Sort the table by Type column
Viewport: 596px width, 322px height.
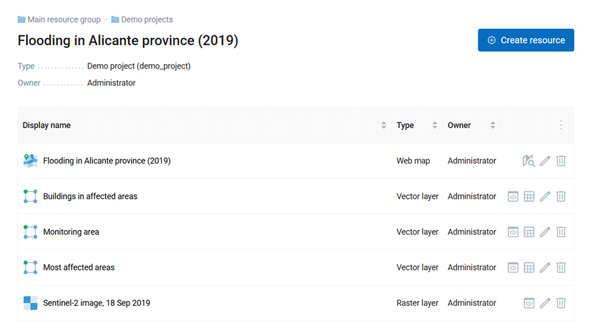click(434, 125)
